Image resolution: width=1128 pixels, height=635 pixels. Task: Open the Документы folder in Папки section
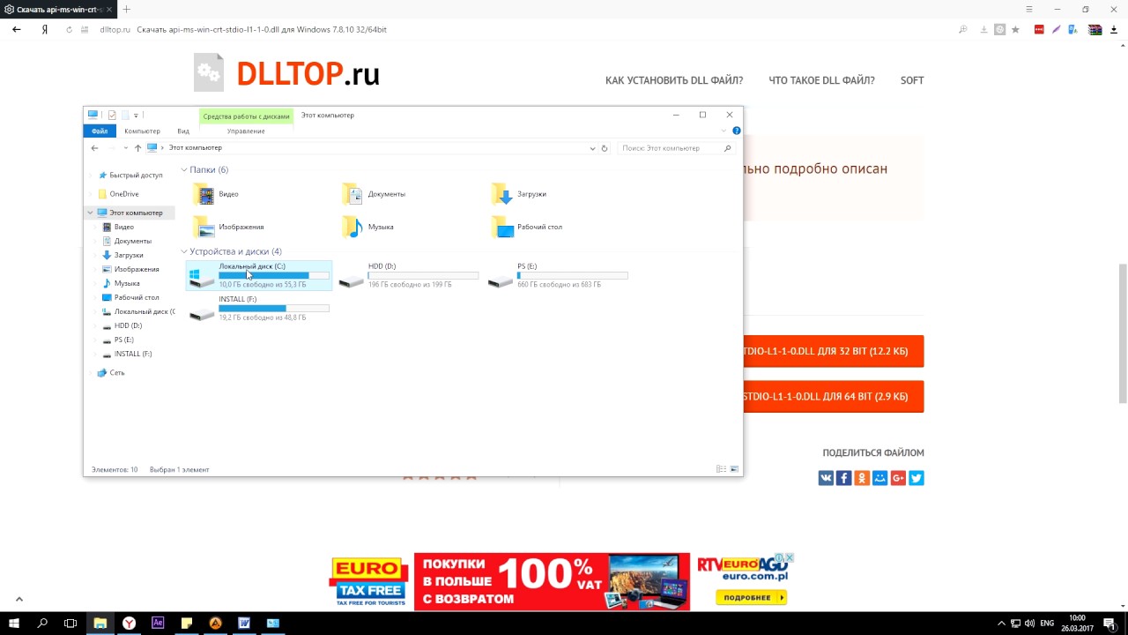coord(374,194)
